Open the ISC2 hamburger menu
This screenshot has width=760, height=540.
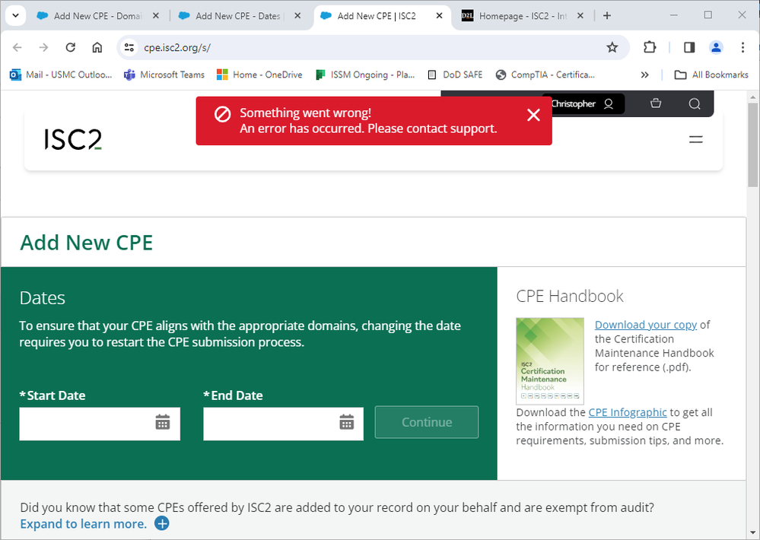click(x=695, y=139)
